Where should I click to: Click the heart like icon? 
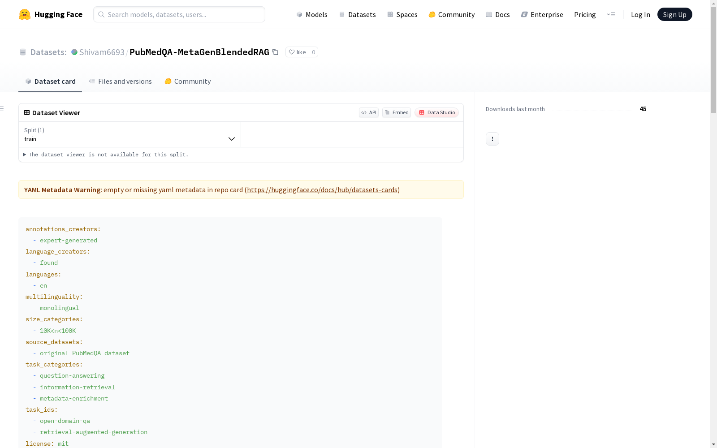tap(292, 52)
